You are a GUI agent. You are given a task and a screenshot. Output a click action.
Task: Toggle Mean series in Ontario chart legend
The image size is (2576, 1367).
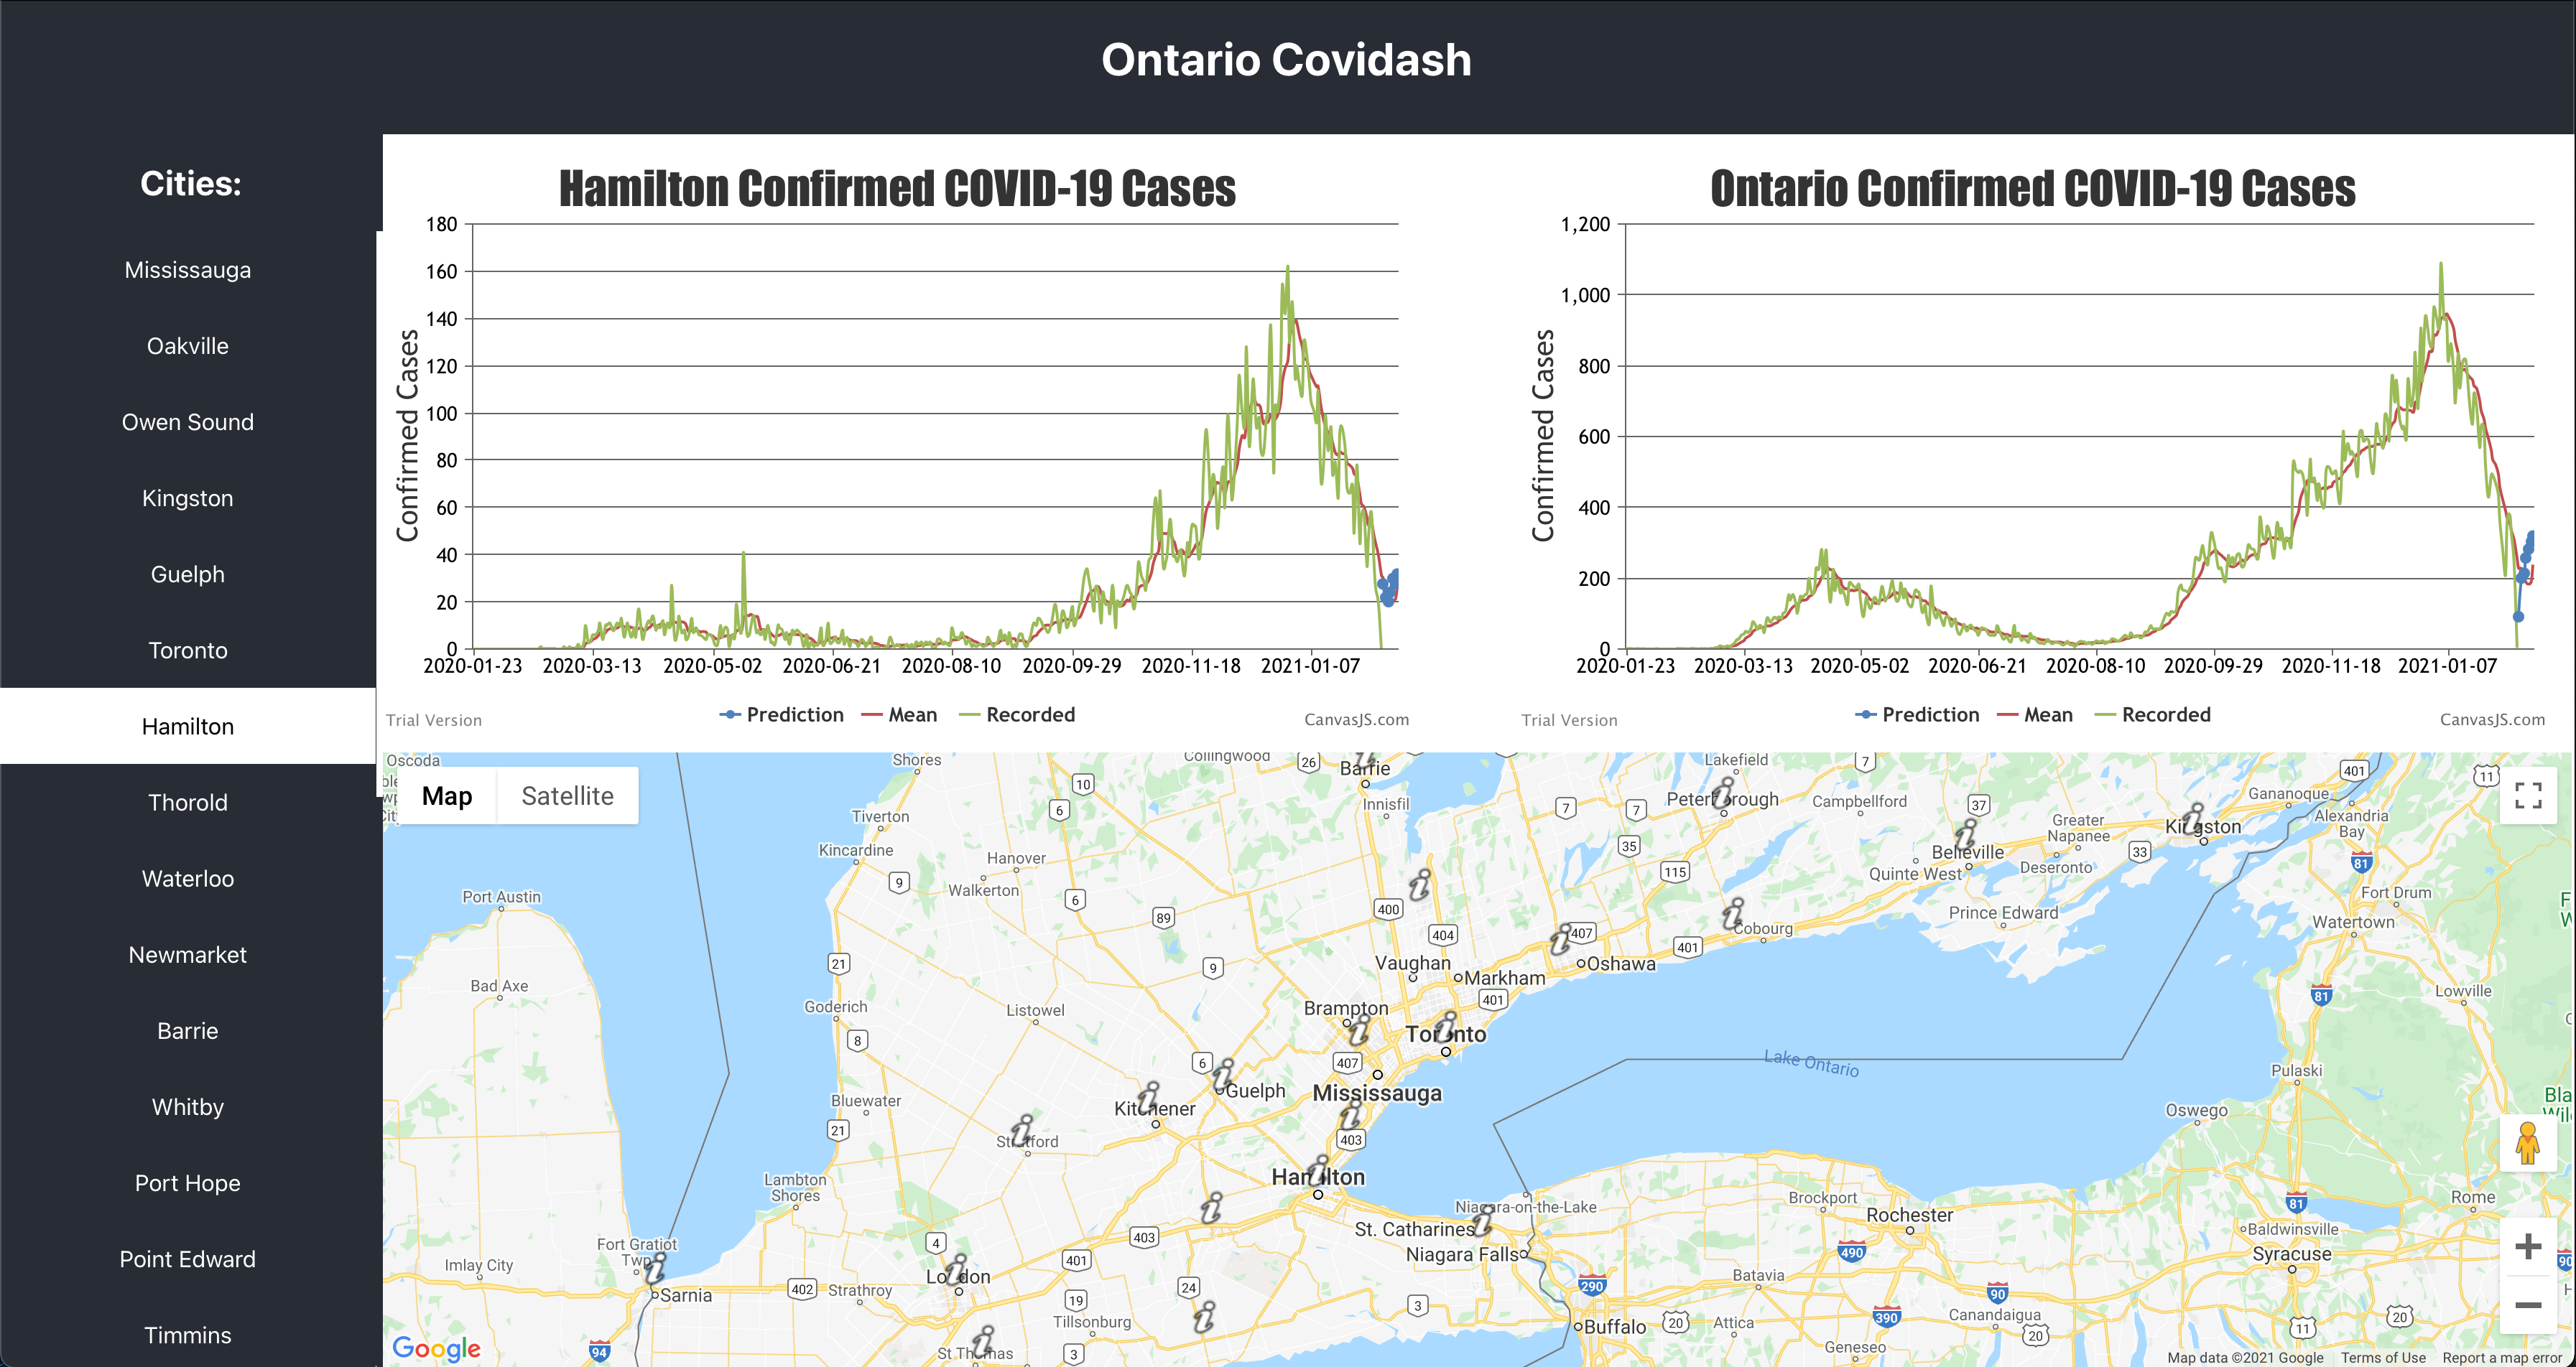click(2035, 714)
